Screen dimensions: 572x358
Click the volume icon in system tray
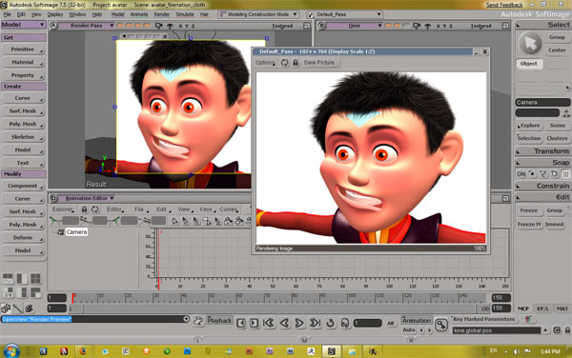pyautogui.click(x=517, y=351)
